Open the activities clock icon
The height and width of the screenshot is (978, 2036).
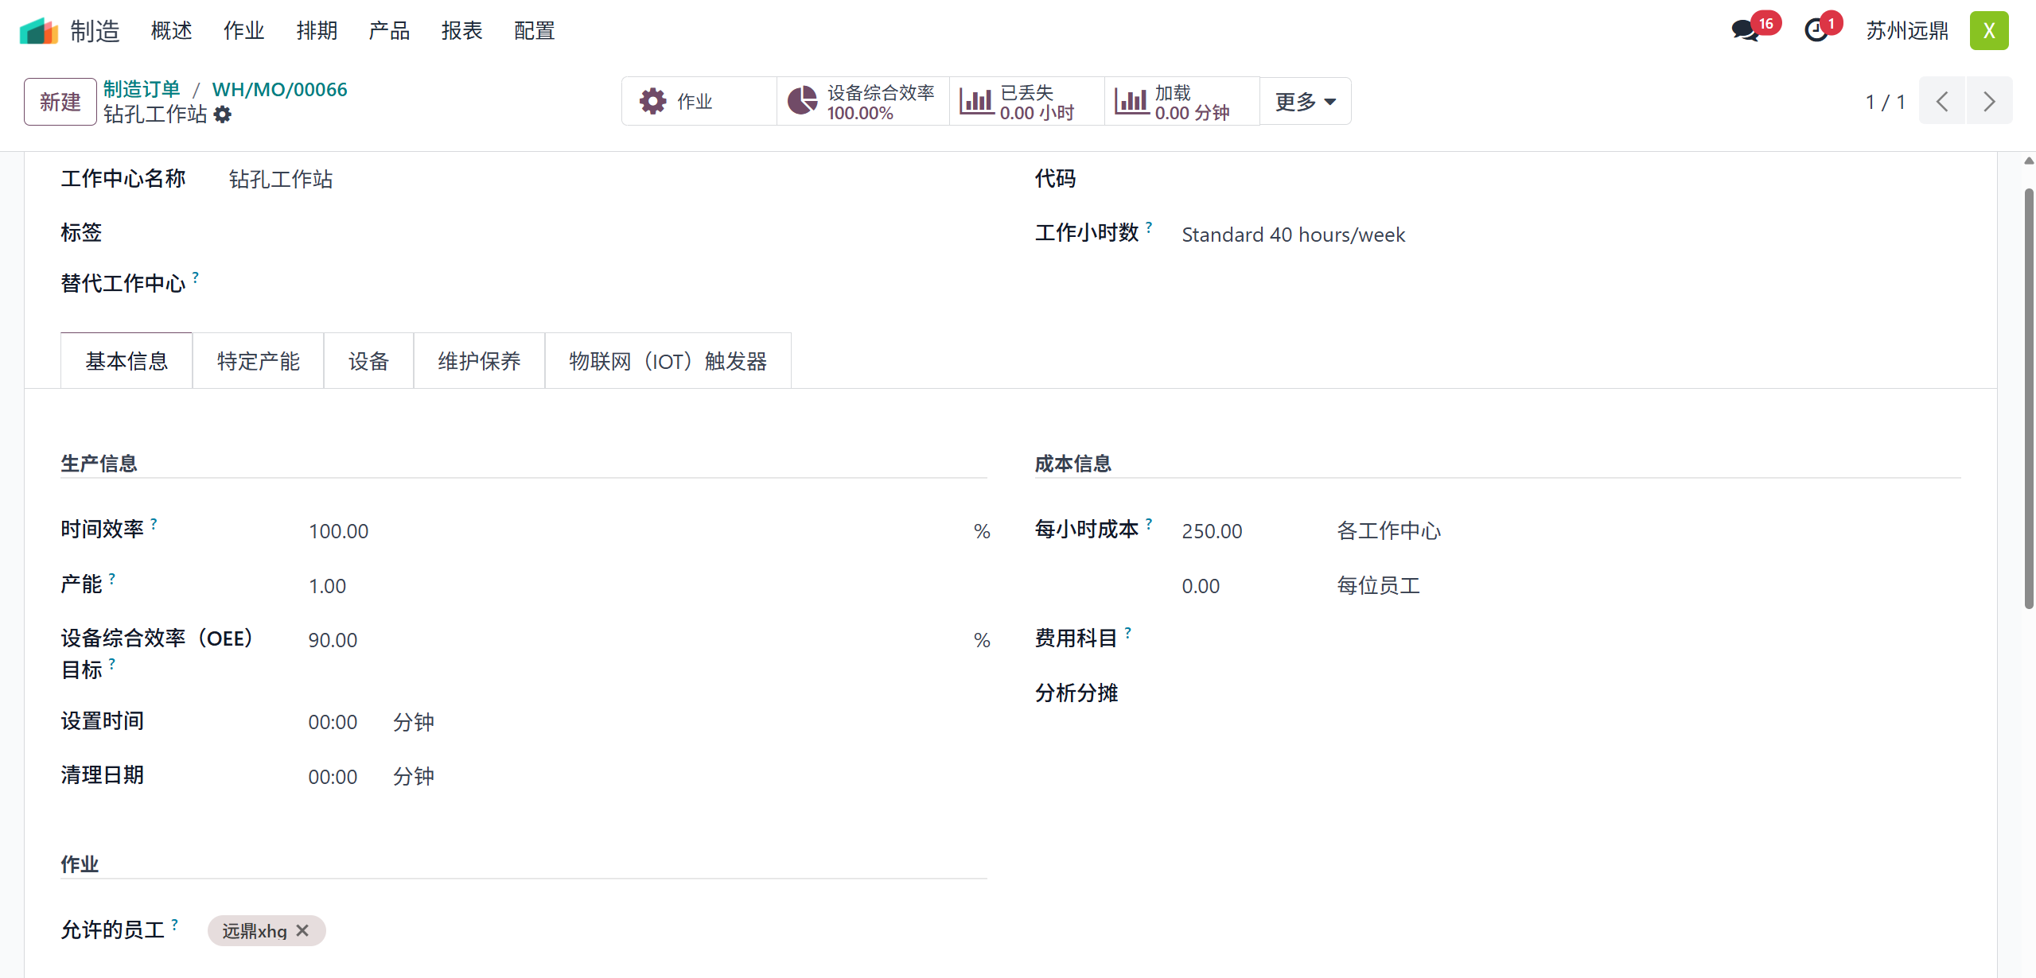coord(1816,31)
